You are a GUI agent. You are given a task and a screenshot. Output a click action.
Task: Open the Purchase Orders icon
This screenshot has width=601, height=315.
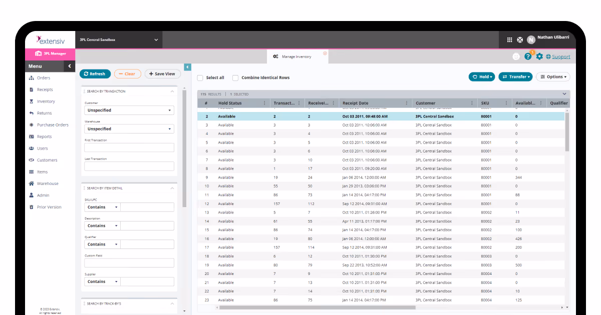[32, 125]
